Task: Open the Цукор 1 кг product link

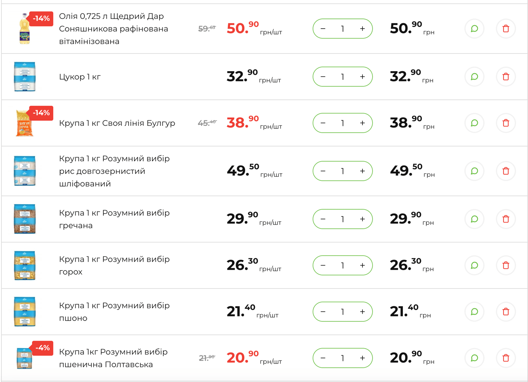Action: tap(80, 77)
